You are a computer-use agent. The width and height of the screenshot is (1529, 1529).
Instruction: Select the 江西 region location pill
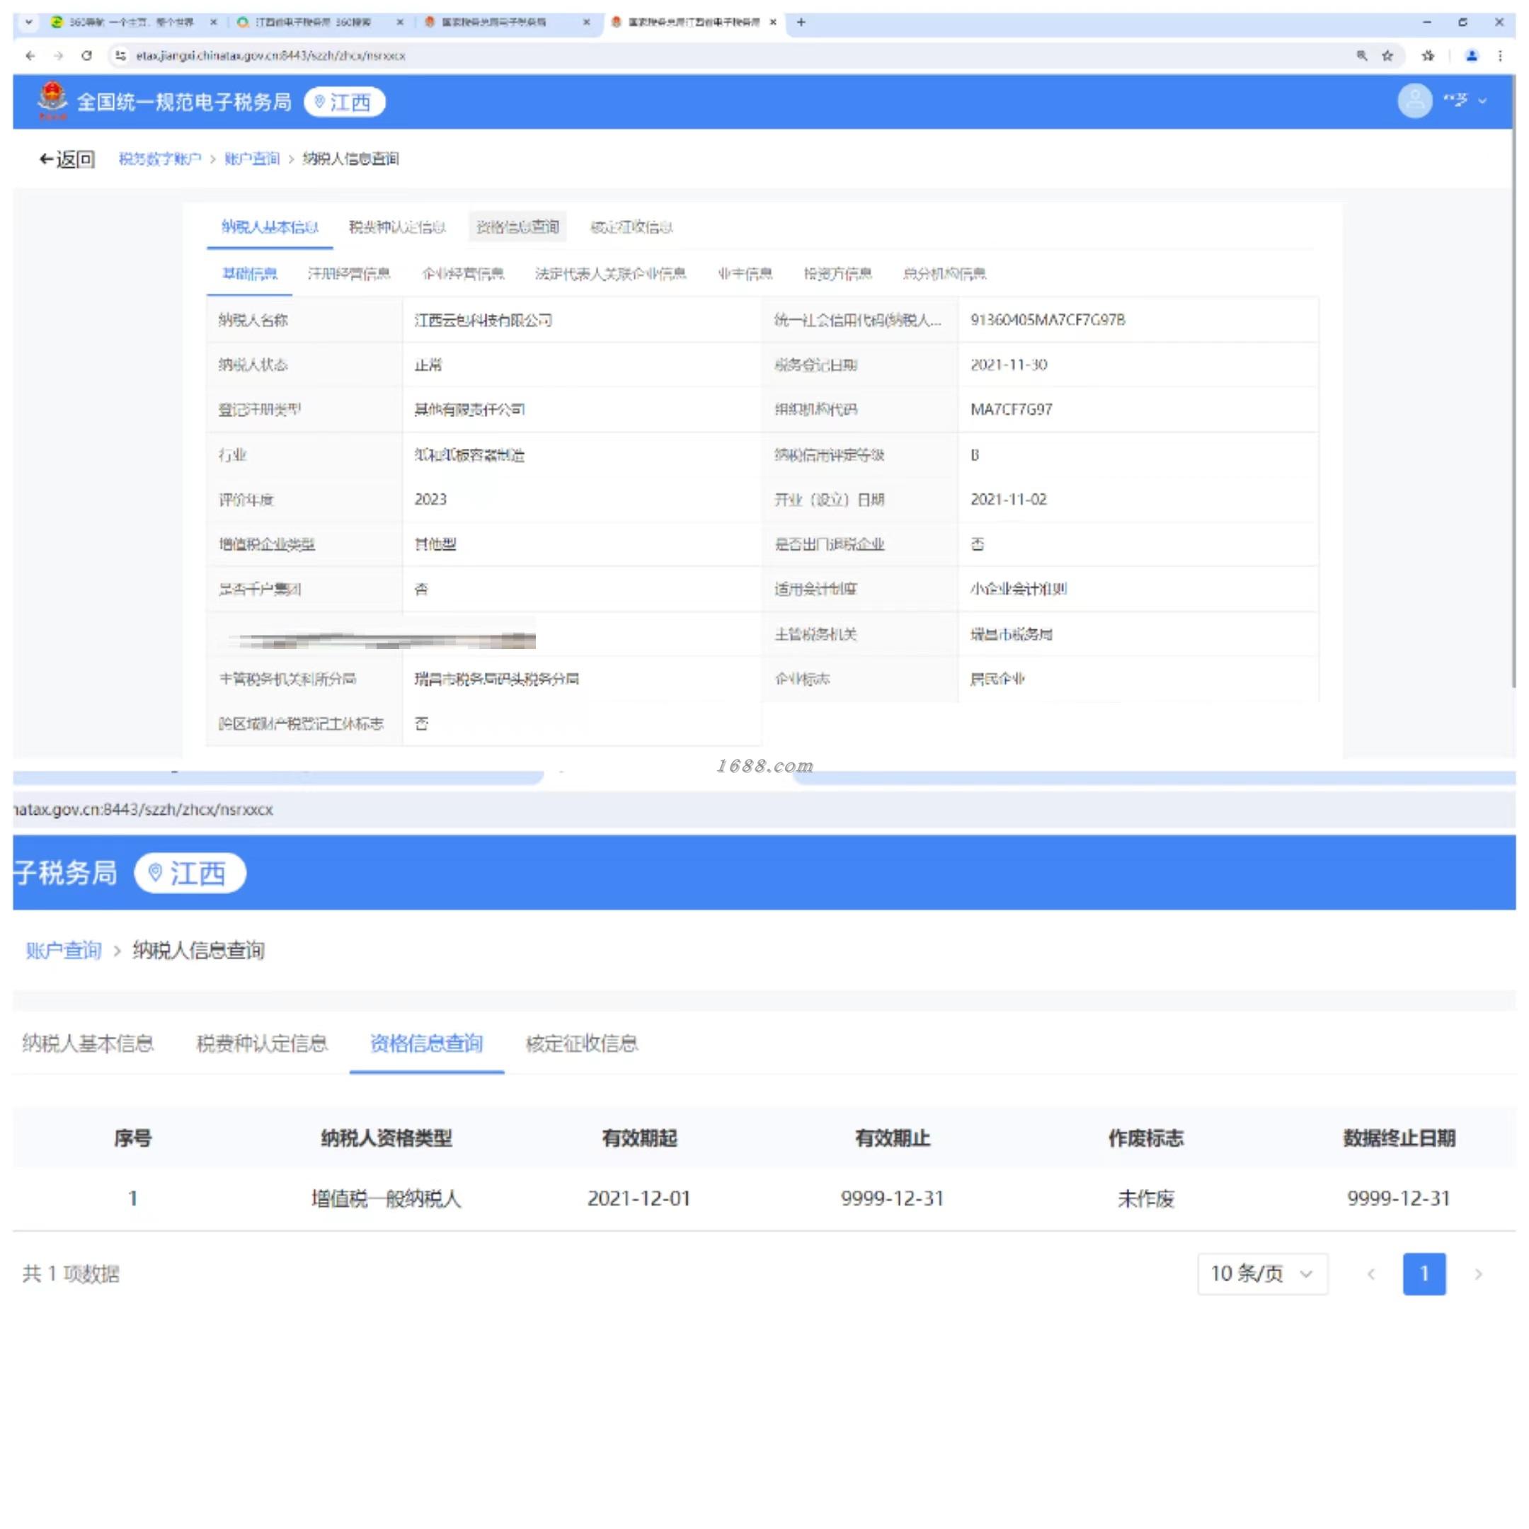(344, 102)
